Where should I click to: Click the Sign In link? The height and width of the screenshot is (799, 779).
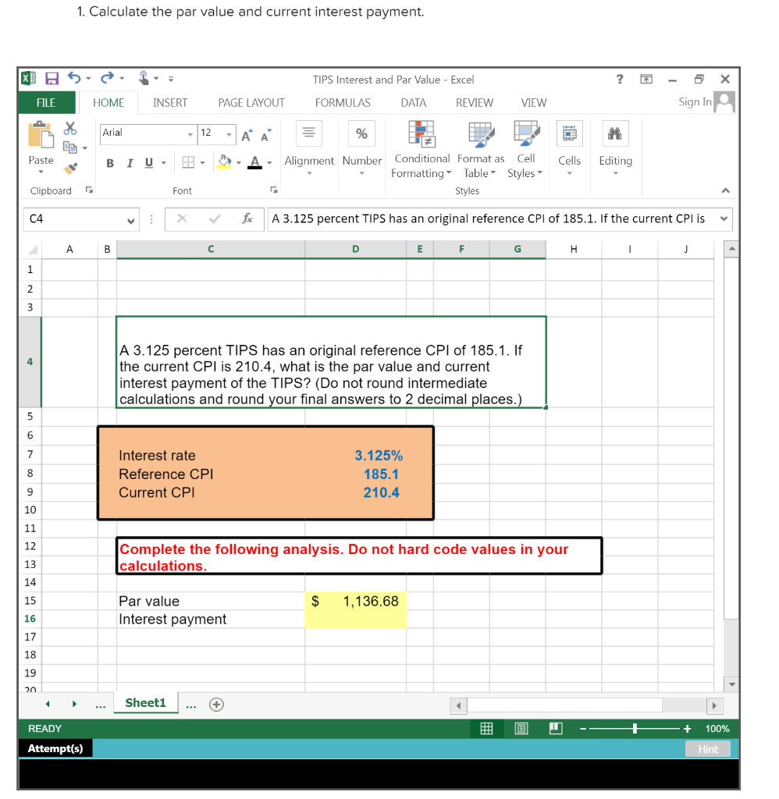[x=695, y=102]
